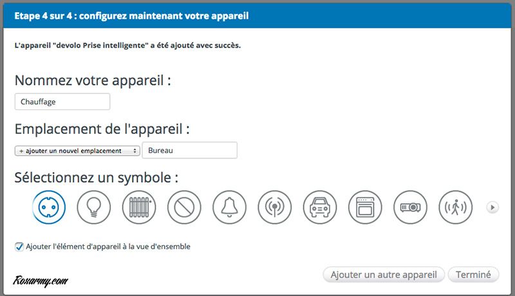Choose the oven symbol
Screen dimensions: 515x296
tap(365, 207)
